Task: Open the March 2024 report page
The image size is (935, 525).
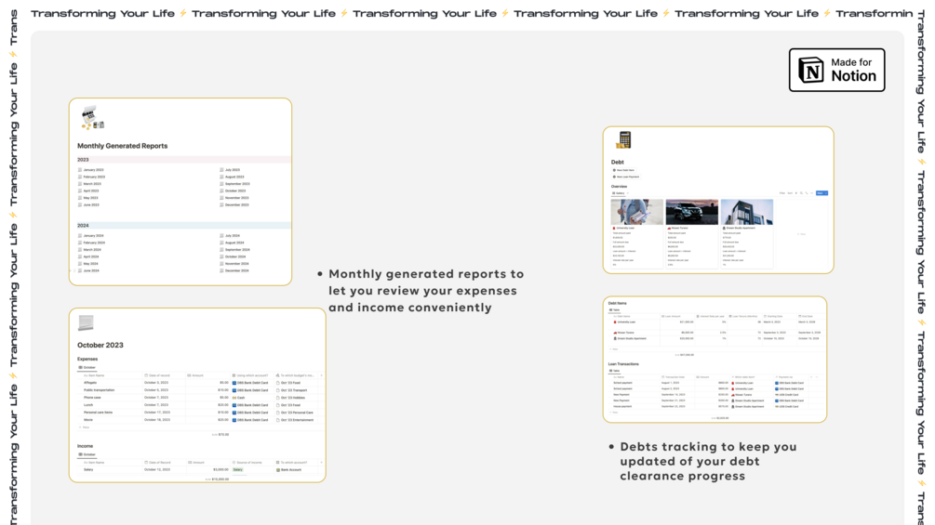Action: 89,250
